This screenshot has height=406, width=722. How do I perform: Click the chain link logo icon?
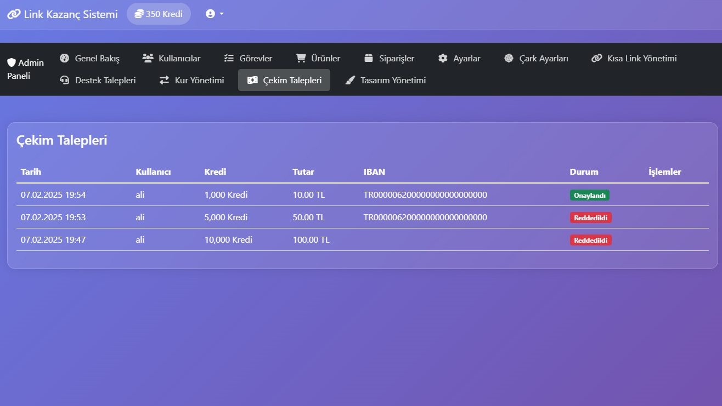click(x=14, y=14)
